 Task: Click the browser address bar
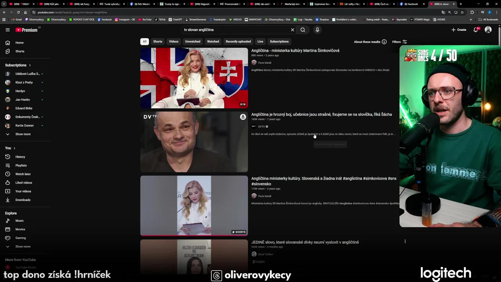point(235,12)
